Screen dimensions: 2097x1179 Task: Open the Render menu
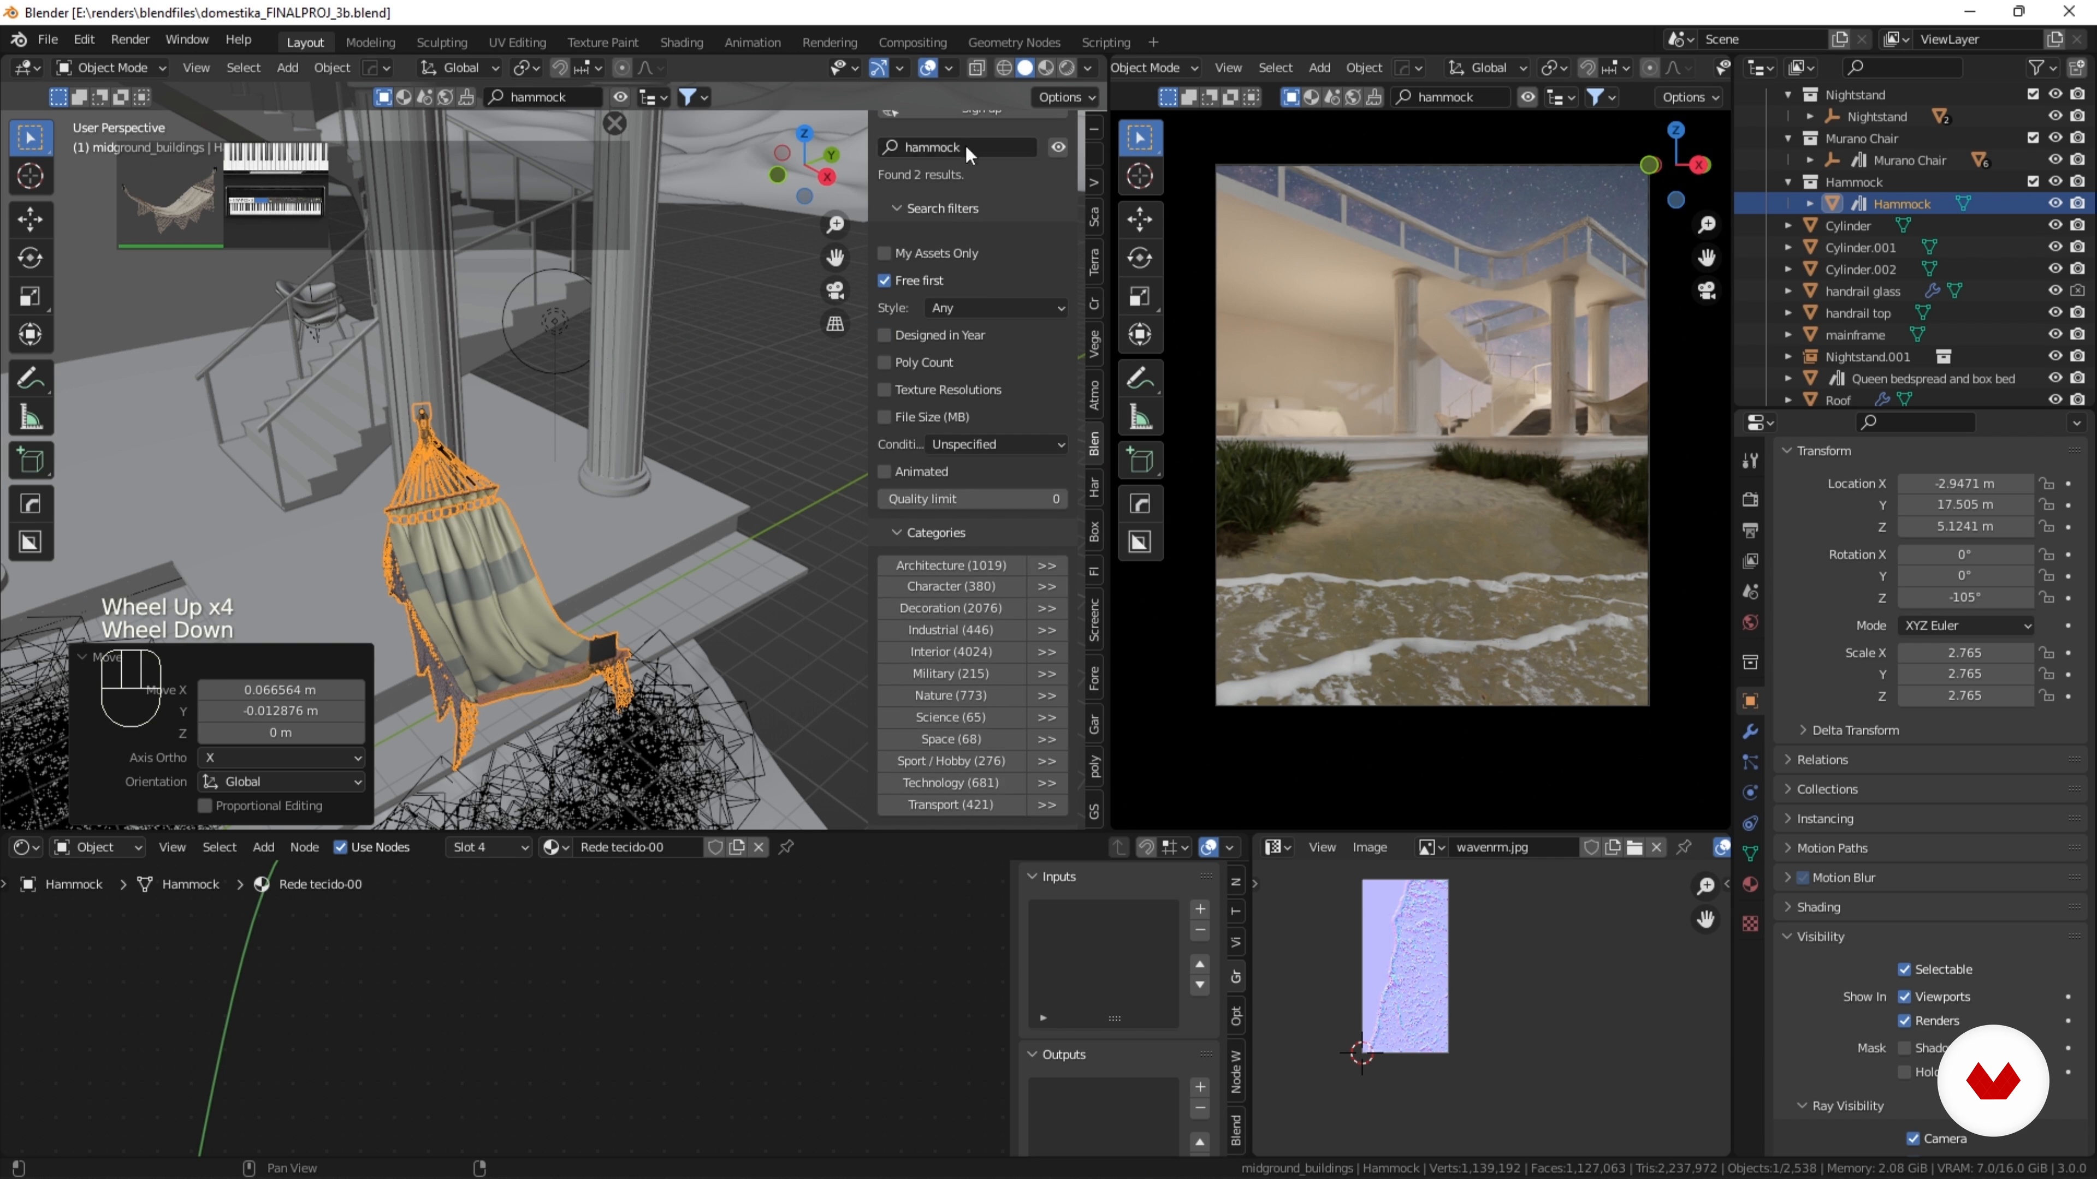coord(129,40)
